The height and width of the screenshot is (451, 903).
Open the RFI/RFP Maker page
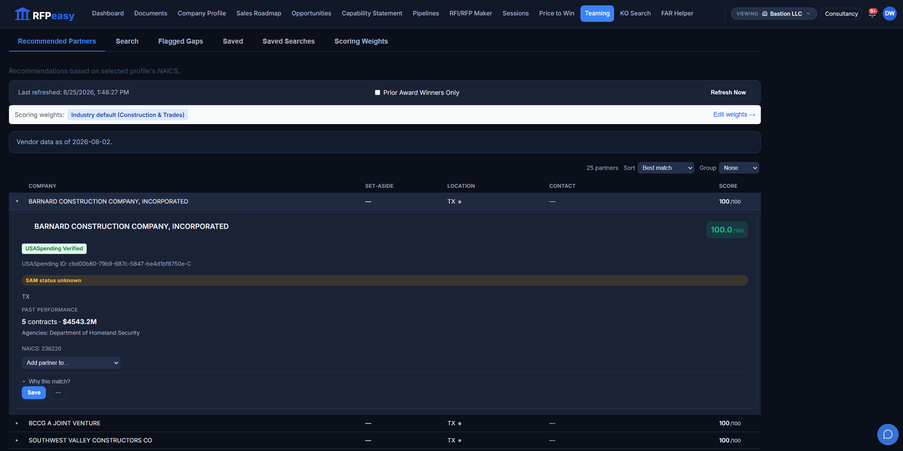(x=470, y=13)
